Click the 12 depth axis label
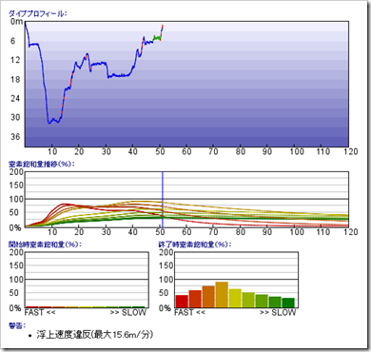Viewport: 371px width, 352px height. tap(15, 60)
